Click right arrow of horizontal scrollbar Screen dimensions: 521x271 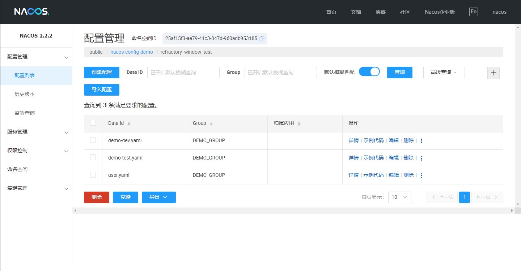[x=512, y=210]
